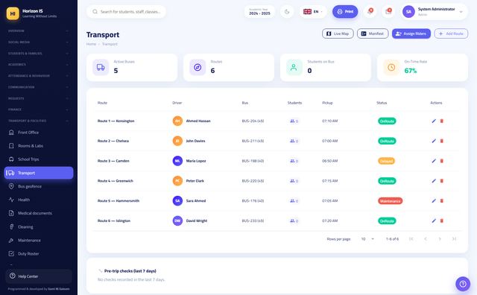Click the Routes compass icon
The width and height of the screenshot is (477, 295).
pos(198,67)
